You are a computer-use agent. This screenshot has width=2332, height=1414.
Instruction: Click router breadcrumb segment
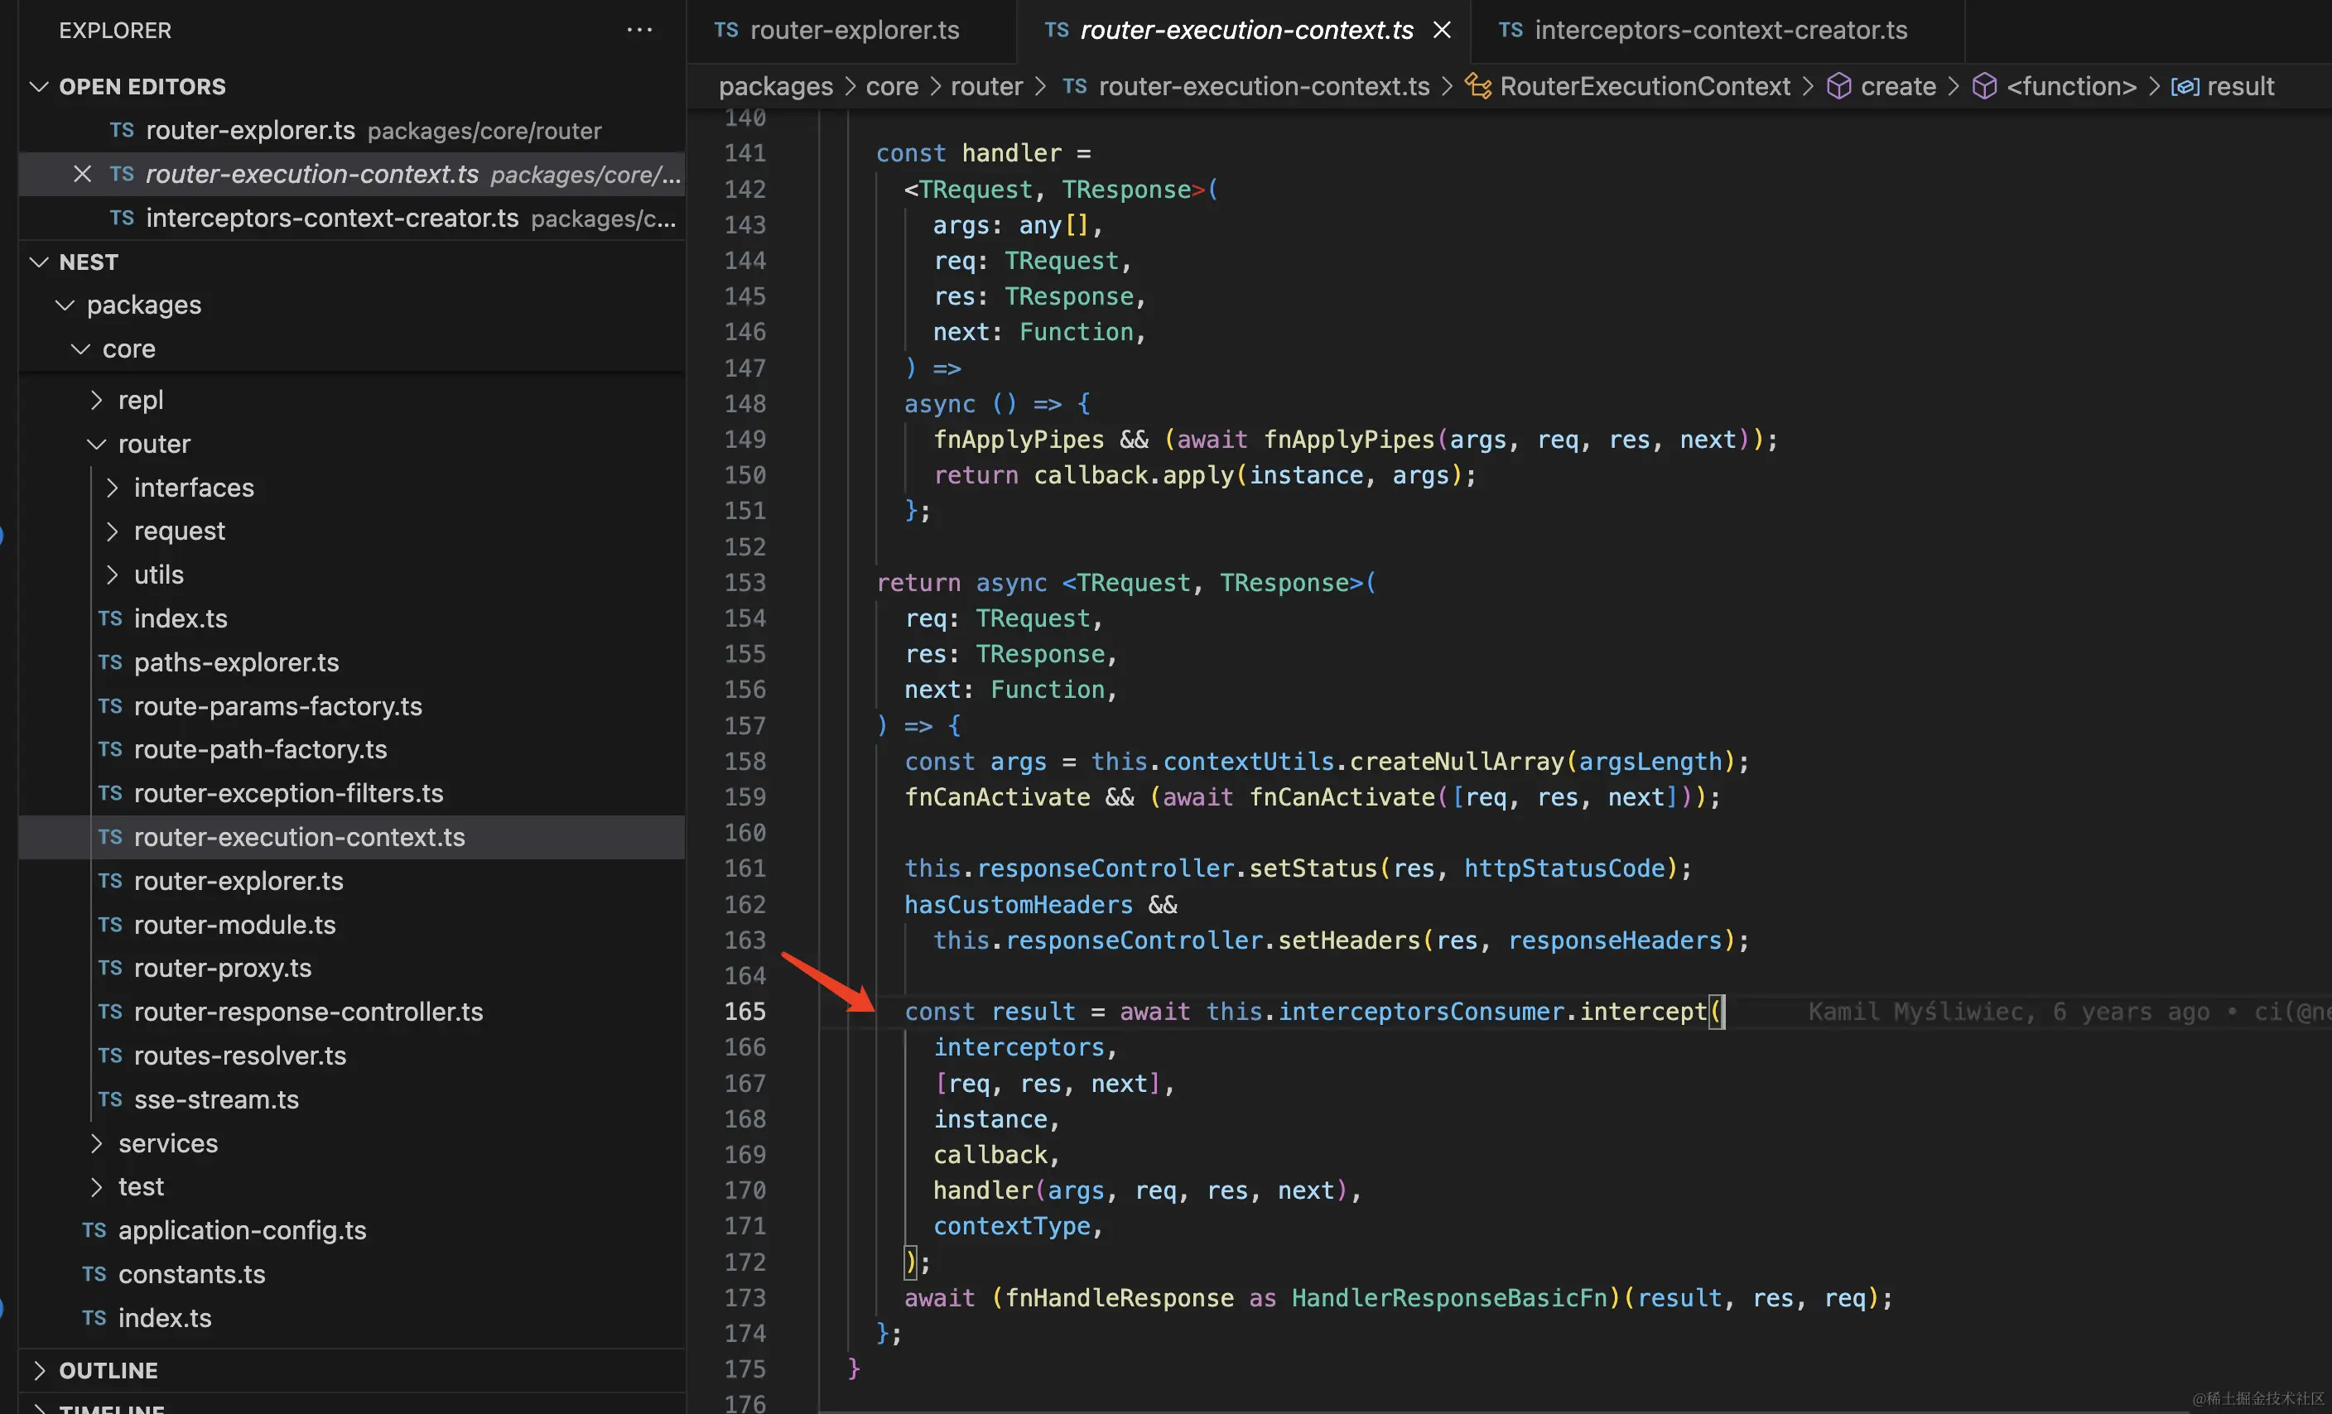point(986,86)
